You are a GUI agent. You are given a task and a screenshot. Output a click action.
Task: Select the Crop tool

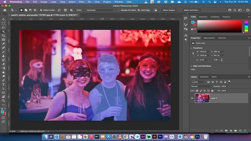coord(4,36)
